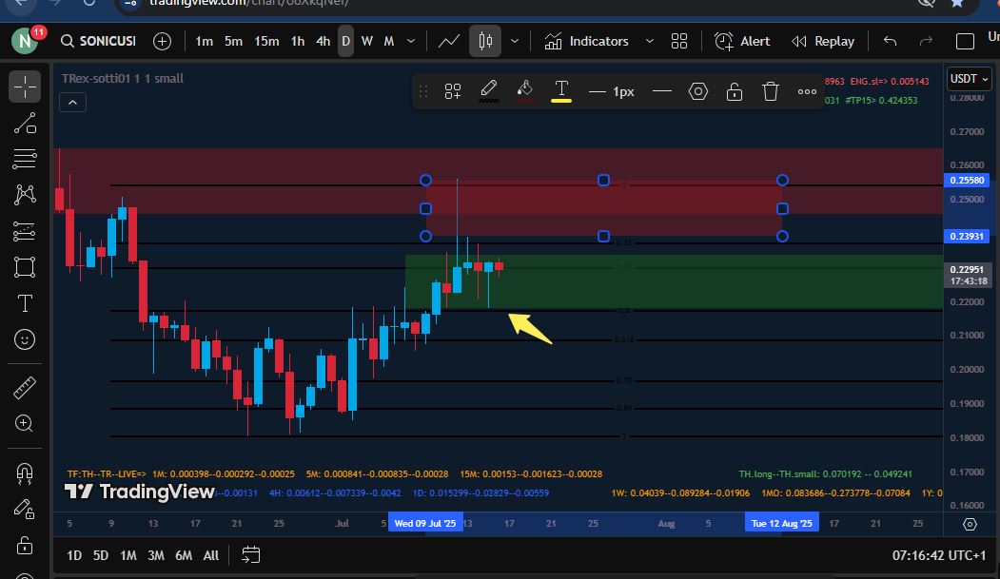Set the chart range to 6M

[184, 555]
